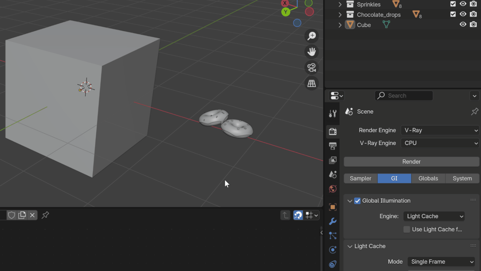Uncheck the Global Illumination checkbox
The height and width of the screenshot is (271, 481).
(357, 201)
